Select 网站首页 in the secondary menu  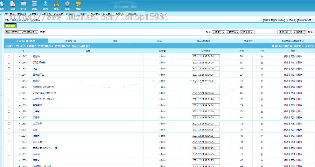click(x=107, y=14)
